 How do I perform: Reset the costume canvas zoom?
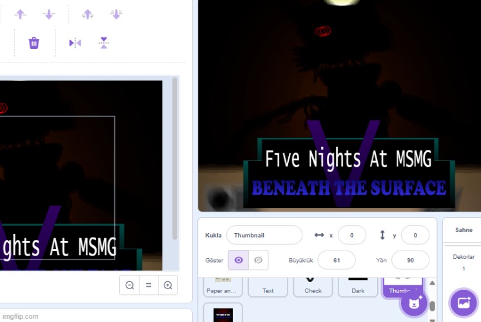point(149,285)
